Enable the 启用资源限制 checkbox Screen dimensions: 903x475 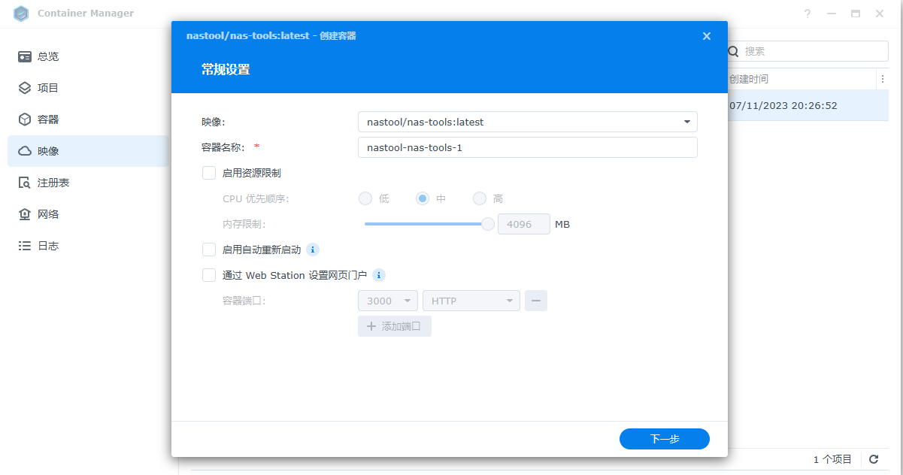(209, 173)
